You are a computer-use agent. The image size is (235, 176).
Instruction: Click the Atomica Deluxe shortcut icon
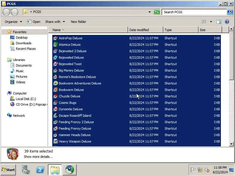pyautogui.click(x=56, y=45)
